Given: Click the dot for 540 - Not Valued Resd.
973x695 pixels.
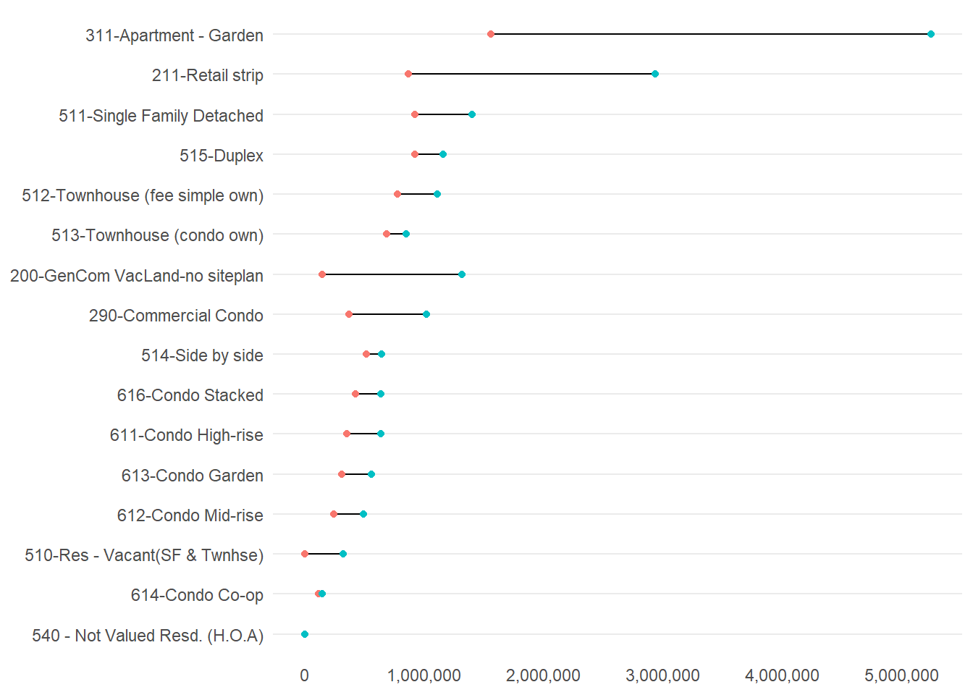Looking at the screenshot, I should pyautogui.click(x=305, y=634).
